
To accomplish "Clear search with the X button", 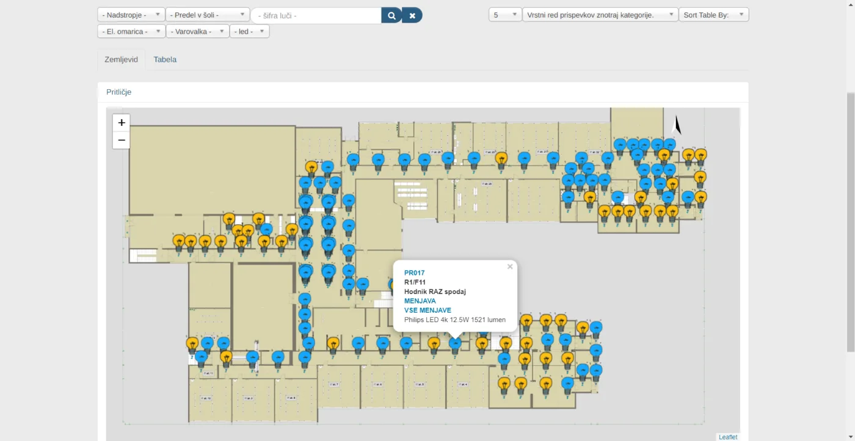I will pyautogui.click(x=412, y=15).
